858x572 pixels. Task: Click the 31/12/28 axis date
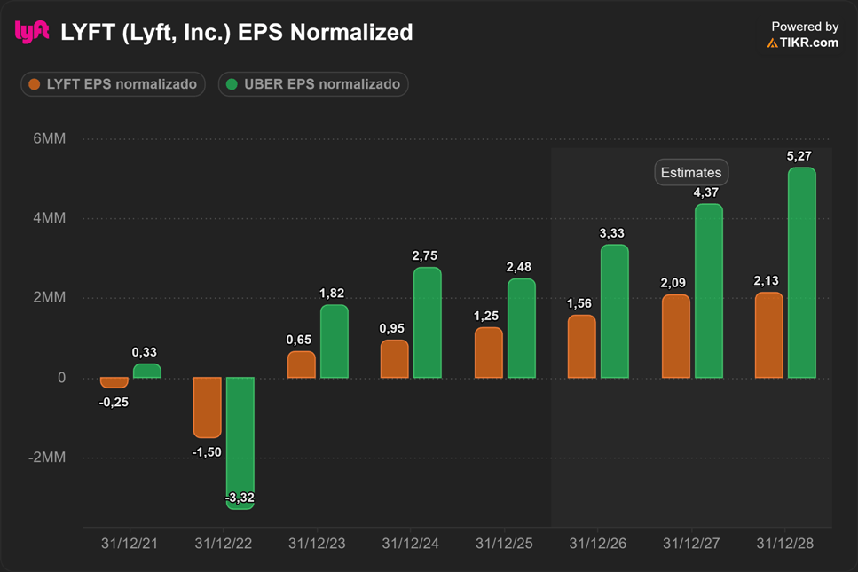pyautogui.click(x=784, y=544)
